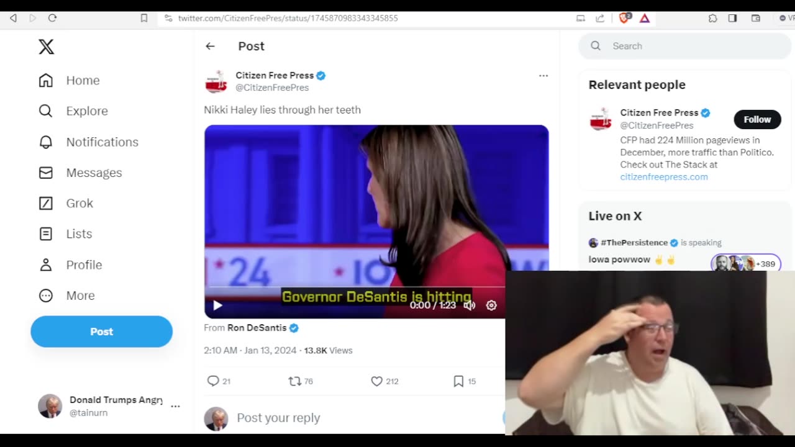This screenshot has width=795, height=447.
Task: Click the screen cast icon in address bar
Action: point(581,18)
